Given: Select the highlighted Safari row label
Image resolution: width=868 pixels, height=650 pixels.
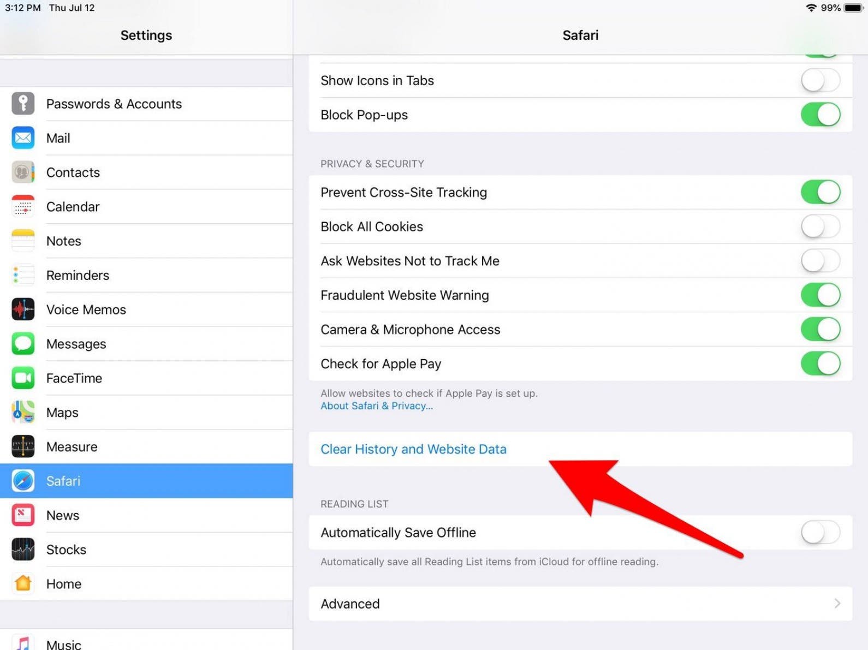Looking at the screenshot, I should 63,481.
